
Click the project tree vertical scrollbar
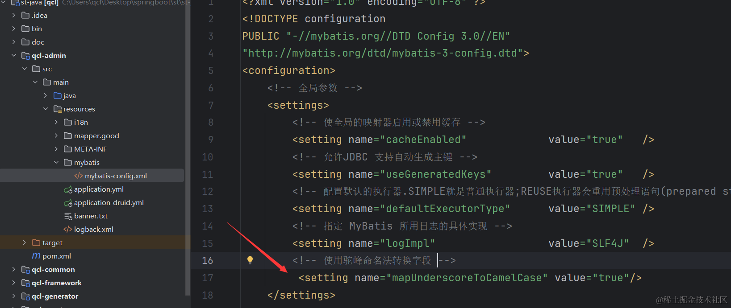click(x=188, y=134)
